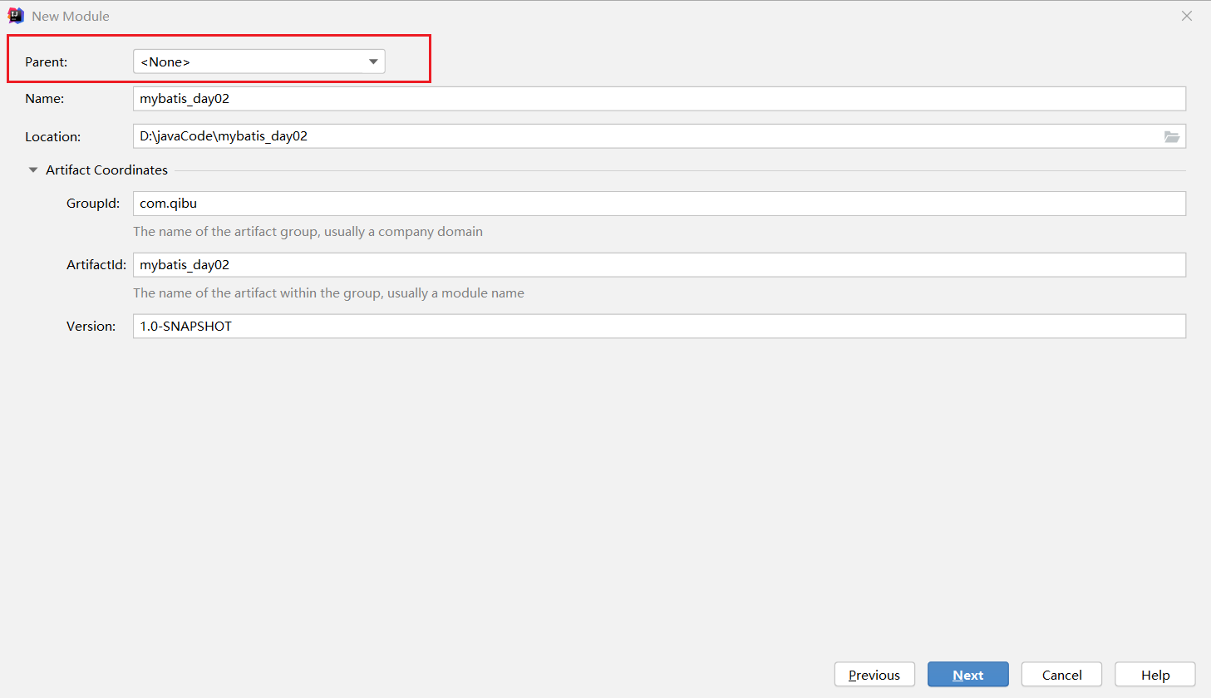Viewport: 1211px width, 698px height.
Task: Click the IntelliJ IDEA icon in the title bar
Action: (x=16, y=16)
